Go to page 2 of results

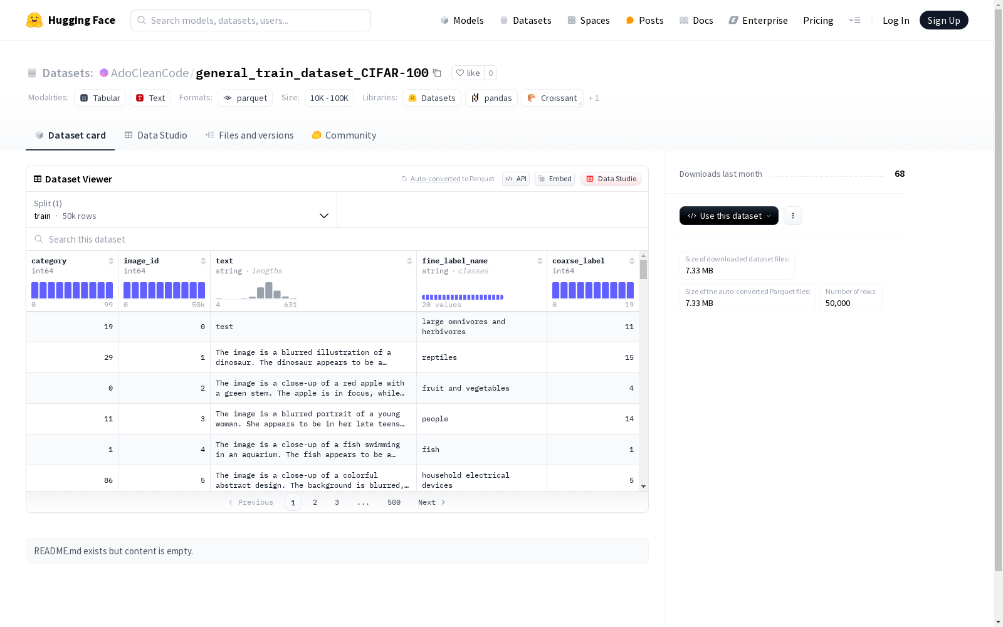click(315, 502)
